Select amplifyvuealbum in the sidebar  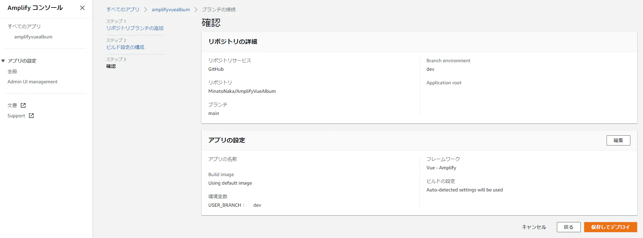[x=33, y=37]
